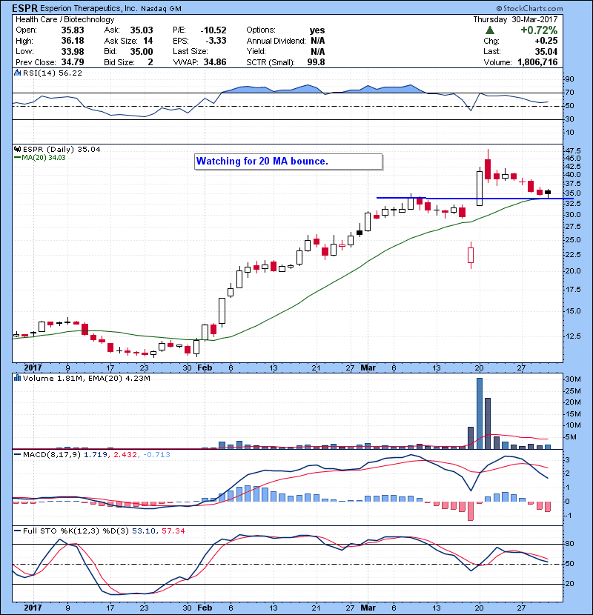Click the MA(20) 34.03 legend label
The height and width of the screenshot is (615, 593).
(x=44, y=158)
